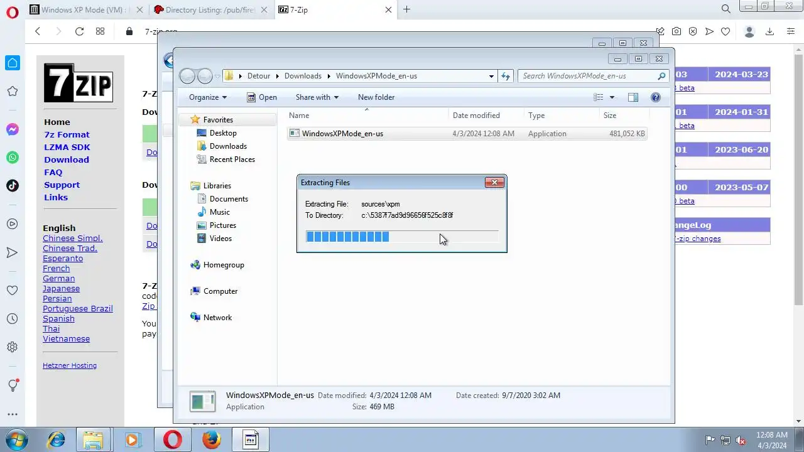Open Opera sidebar heart pinboards icon
The width and height of the screenshot is (804, 452).
(12, 291)
